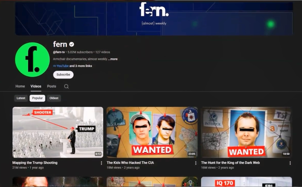
Task: Open options menu for The Kids Who Hacked The CIA
Action: (x=196, y=163)
